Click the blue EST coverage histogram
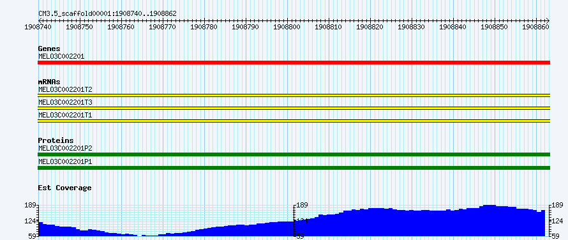The height and width of the screenshot is (240, 568). (292, 220)
